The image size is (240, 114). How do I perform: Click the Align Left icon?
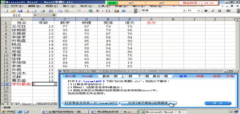pyautogui.click(x=229, y=11)
